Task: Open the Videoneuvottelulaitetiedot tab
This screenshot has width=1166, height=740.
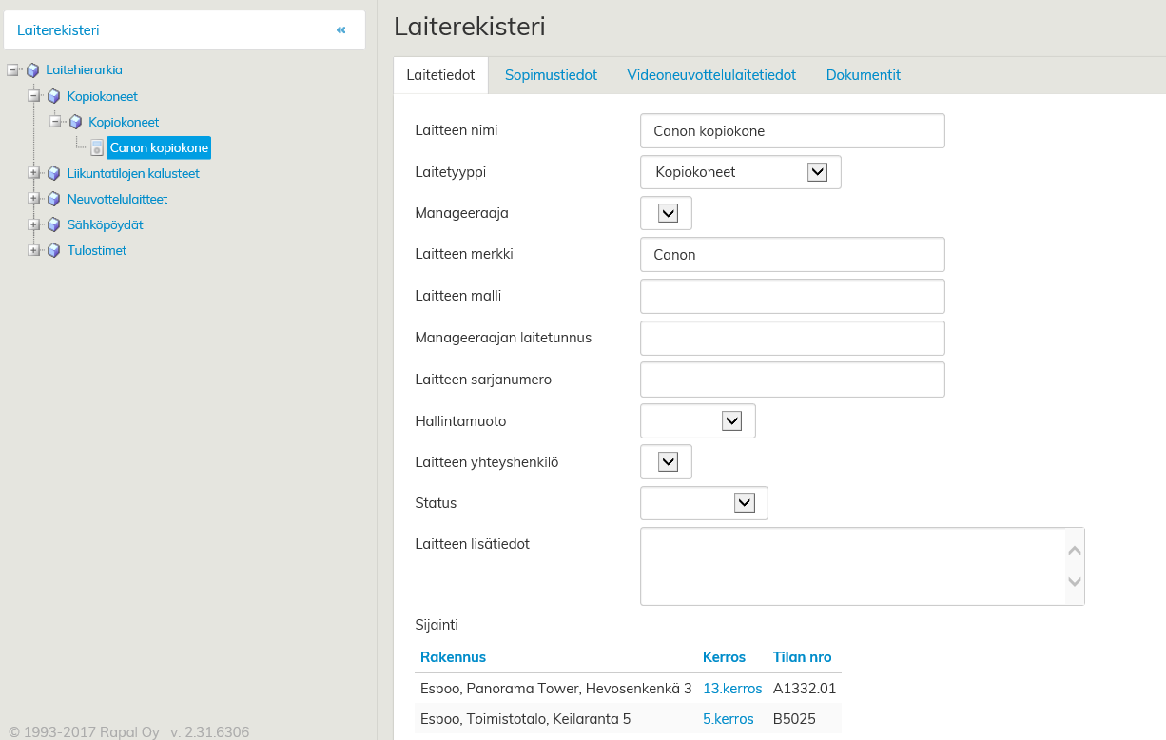Action: 711,75
